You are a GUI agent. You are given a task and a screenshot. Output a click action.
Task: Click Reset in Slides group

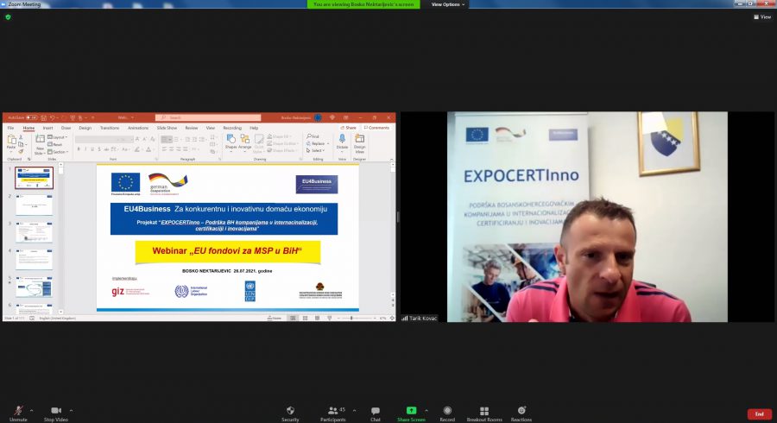click(x=55, y=145)
